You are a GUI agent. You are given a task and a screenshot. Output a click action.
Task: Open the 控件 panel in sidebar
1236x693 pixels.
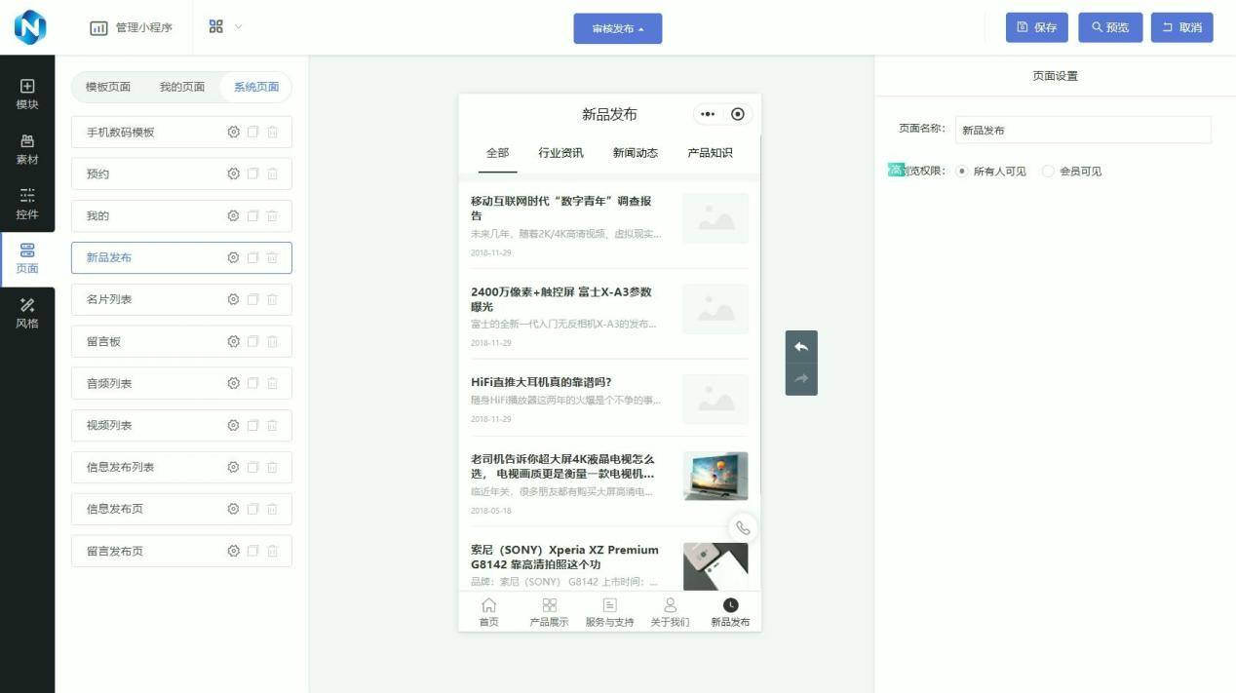click(x=27, y=204)
